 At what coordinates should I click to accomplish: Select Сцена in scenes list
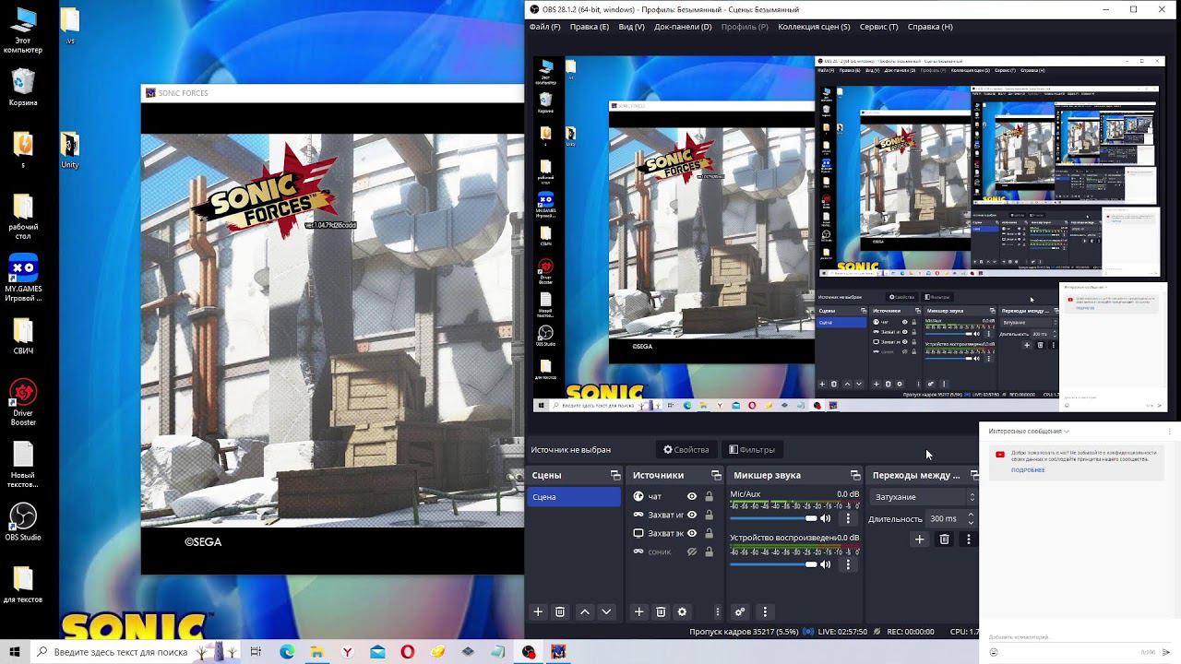pyautogui.click(x=575, y=497)
